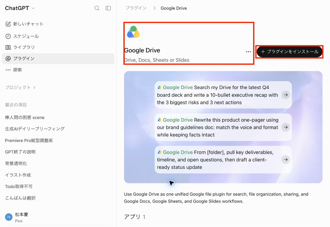Open chat こんばんは翻訳
Screen dimensions: 330x227
(x=20, y=198)
